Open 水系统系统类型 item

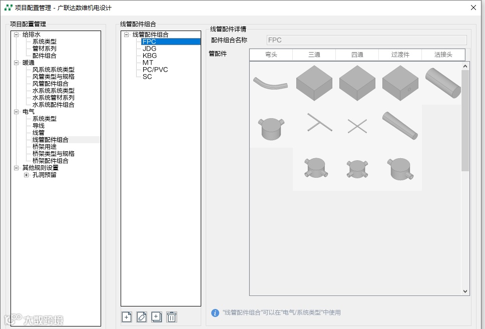pyautogui.click(x=54, y=91)
